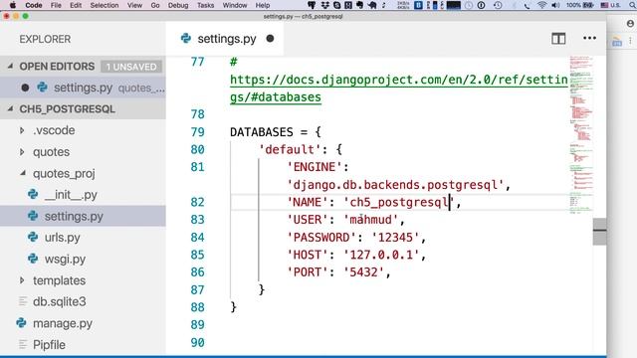The width and height of the screenshot is (637, 358).
Task: Open the Debug menu
Action: [x=178, y=5]
